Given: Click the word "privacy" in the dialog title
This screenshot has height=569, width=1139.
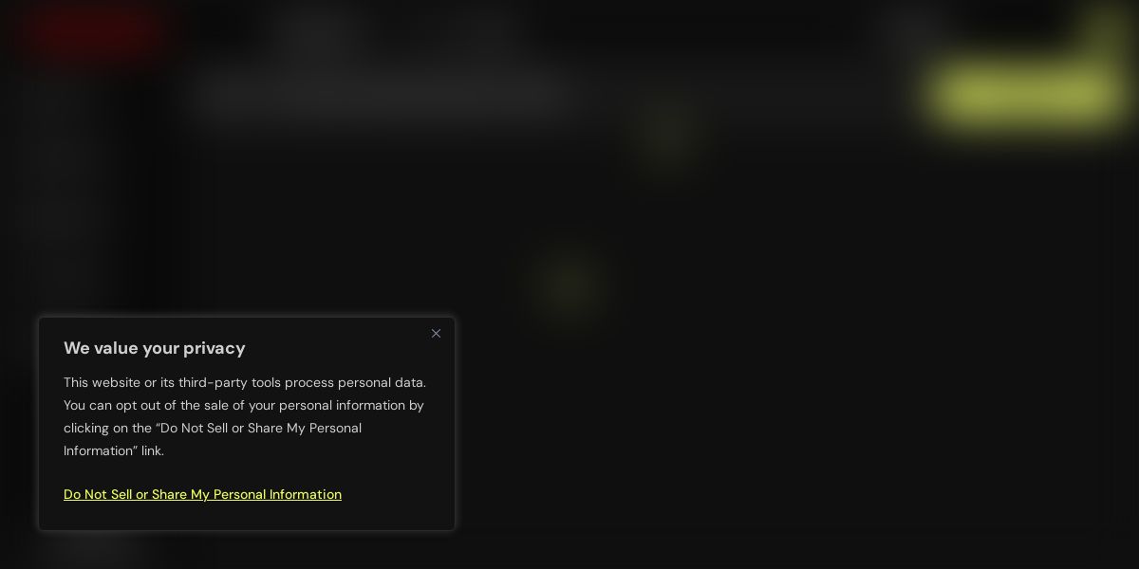Looking at the screenshot, I should 215,348.
